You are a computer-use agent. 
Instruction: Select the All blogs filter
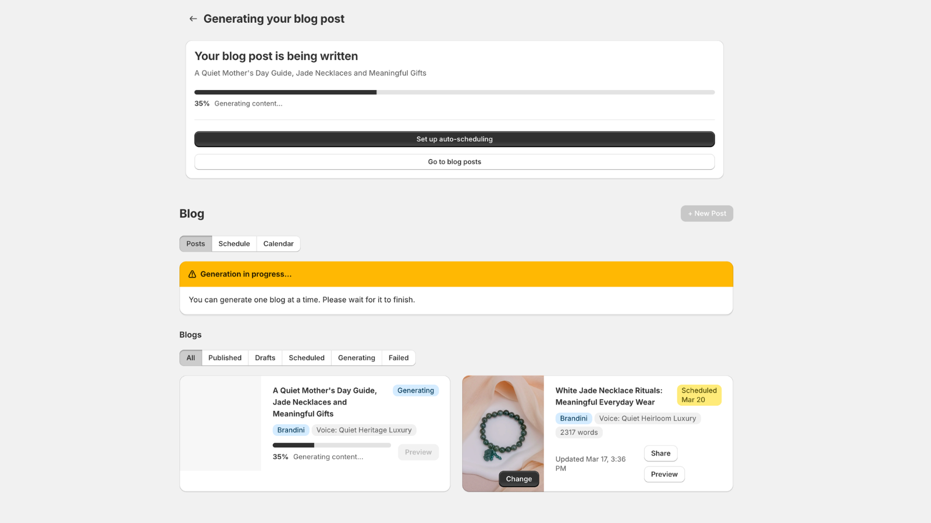point(190,358)
